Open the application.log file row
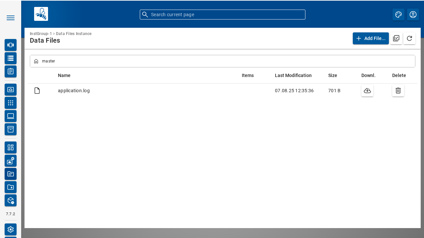Screen dimensions: 424x238 click(223, 91)
